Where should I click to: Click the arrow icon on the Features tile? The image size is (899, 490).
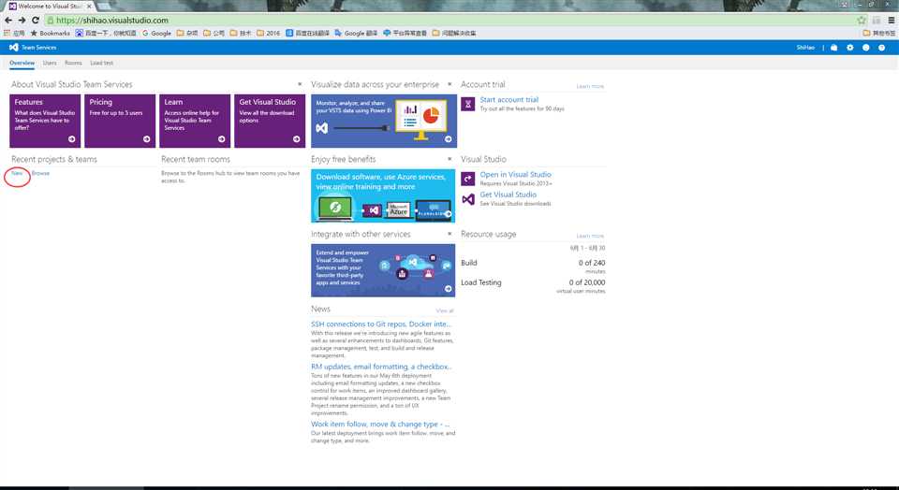click(x=72, y=139)
